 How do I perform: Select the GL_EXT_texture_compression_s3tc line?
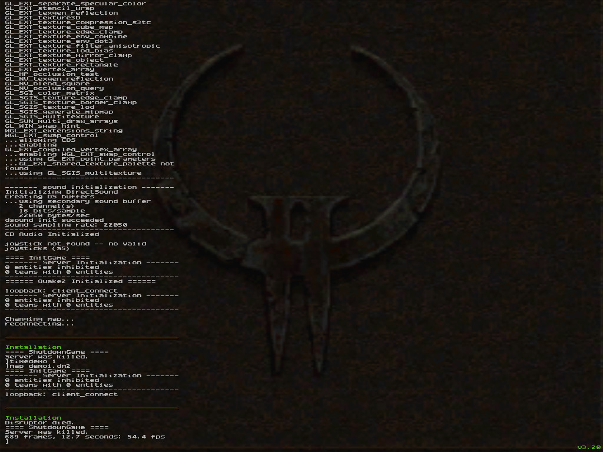[78, 22]
